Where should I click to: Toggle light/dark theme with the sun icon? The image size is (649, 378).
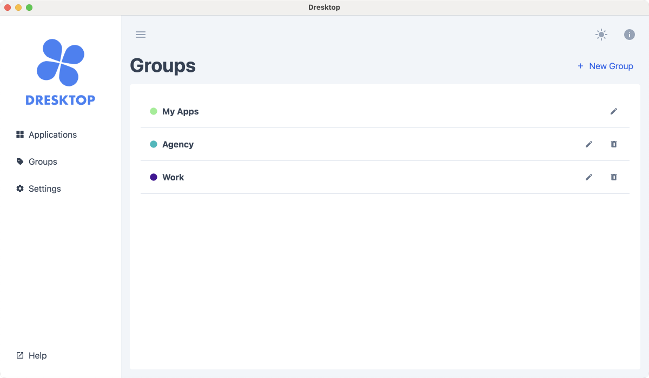[601, 35]
